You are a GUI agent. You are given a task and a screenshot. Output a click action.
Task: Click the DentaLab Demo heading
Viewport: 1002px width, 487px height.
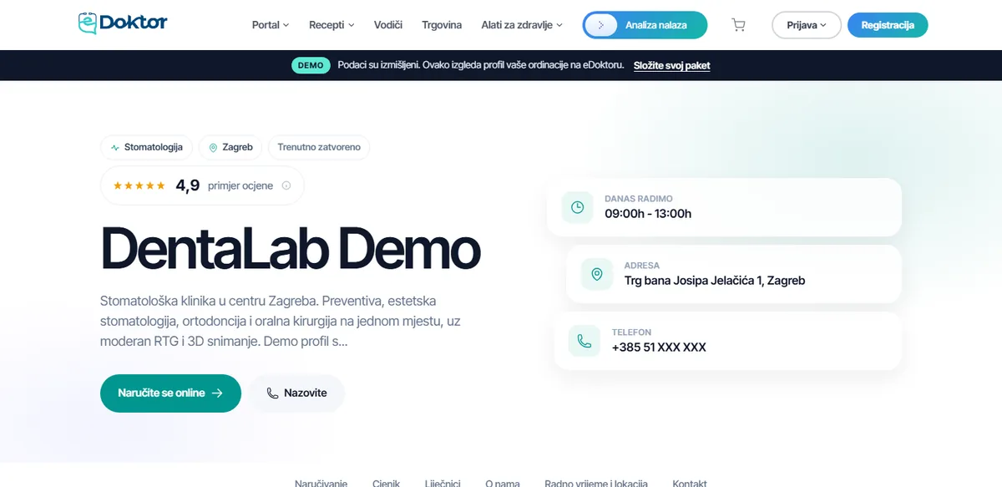(291, 249)
